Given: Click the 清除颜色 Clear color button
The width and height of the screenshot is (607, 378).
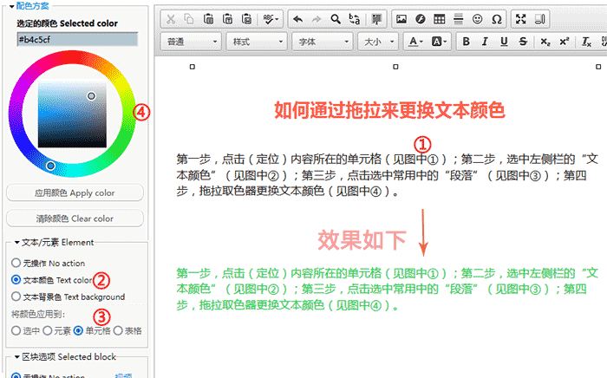Looking at the screenshot, I should [x=75, y=218].
